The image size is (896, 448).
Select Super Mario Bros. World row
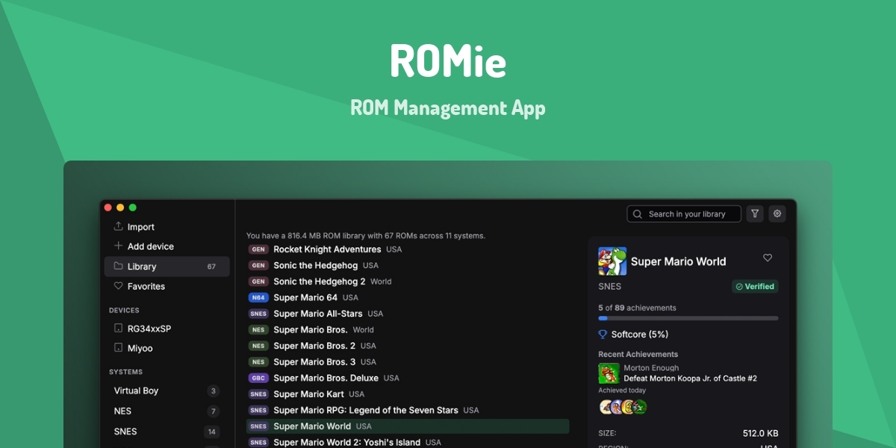[x=408, y=329]
